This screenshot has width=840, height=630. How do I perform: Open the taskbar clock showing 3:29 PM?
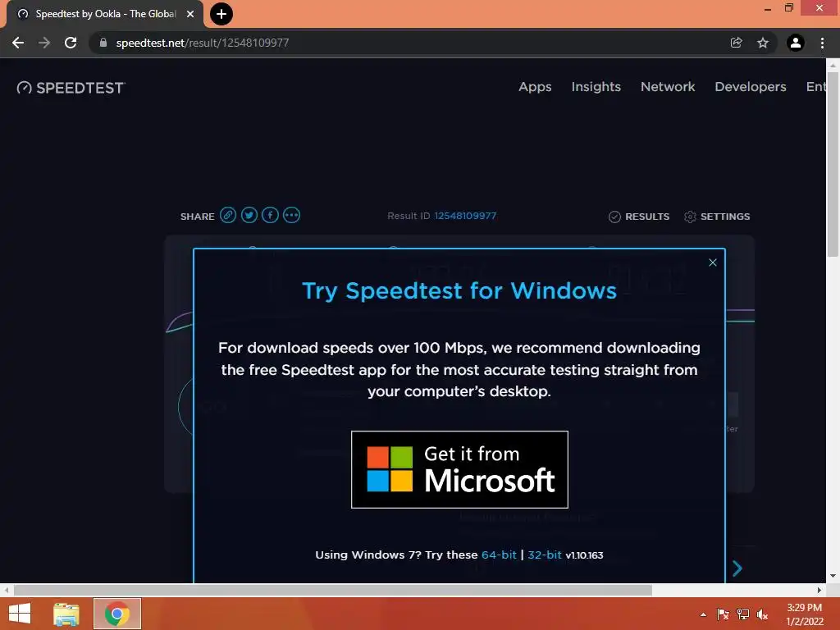[804, 614]
